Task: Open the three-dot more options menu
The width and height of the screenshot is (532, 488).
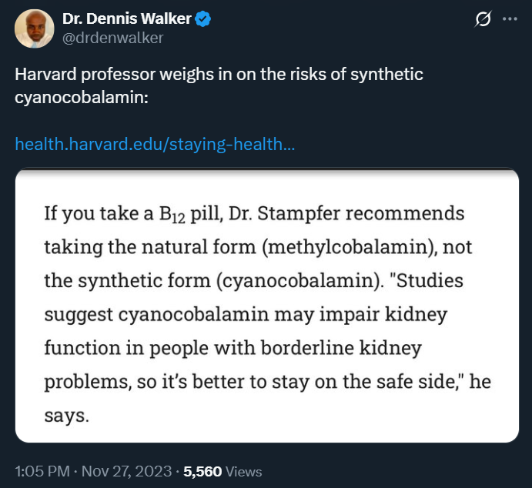Action: 510,19
